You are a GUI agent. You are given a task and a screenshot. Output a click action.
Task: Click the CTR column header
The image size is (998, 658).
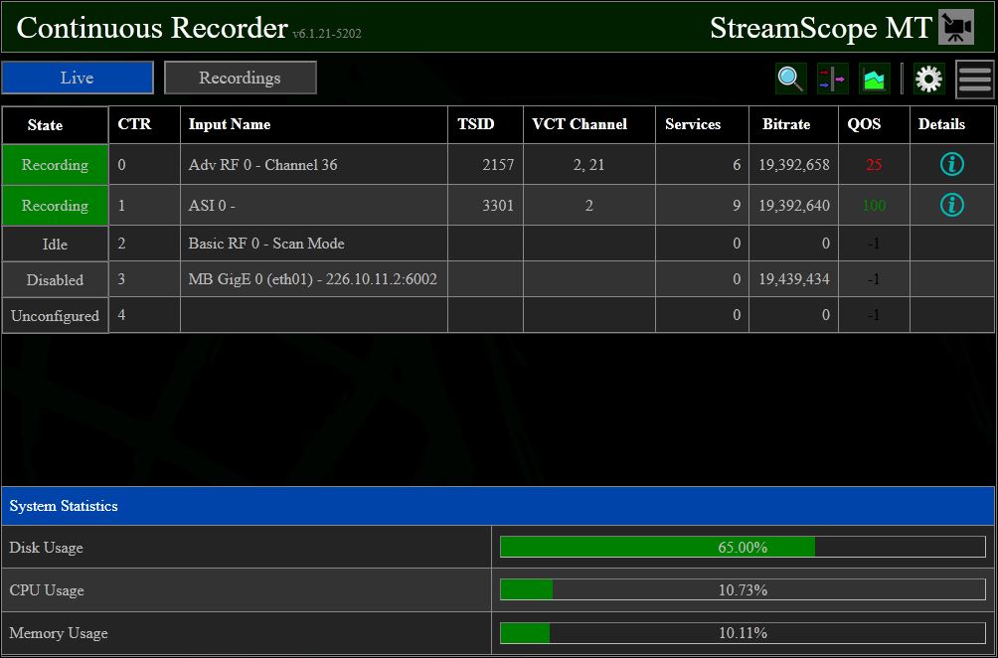144,124
